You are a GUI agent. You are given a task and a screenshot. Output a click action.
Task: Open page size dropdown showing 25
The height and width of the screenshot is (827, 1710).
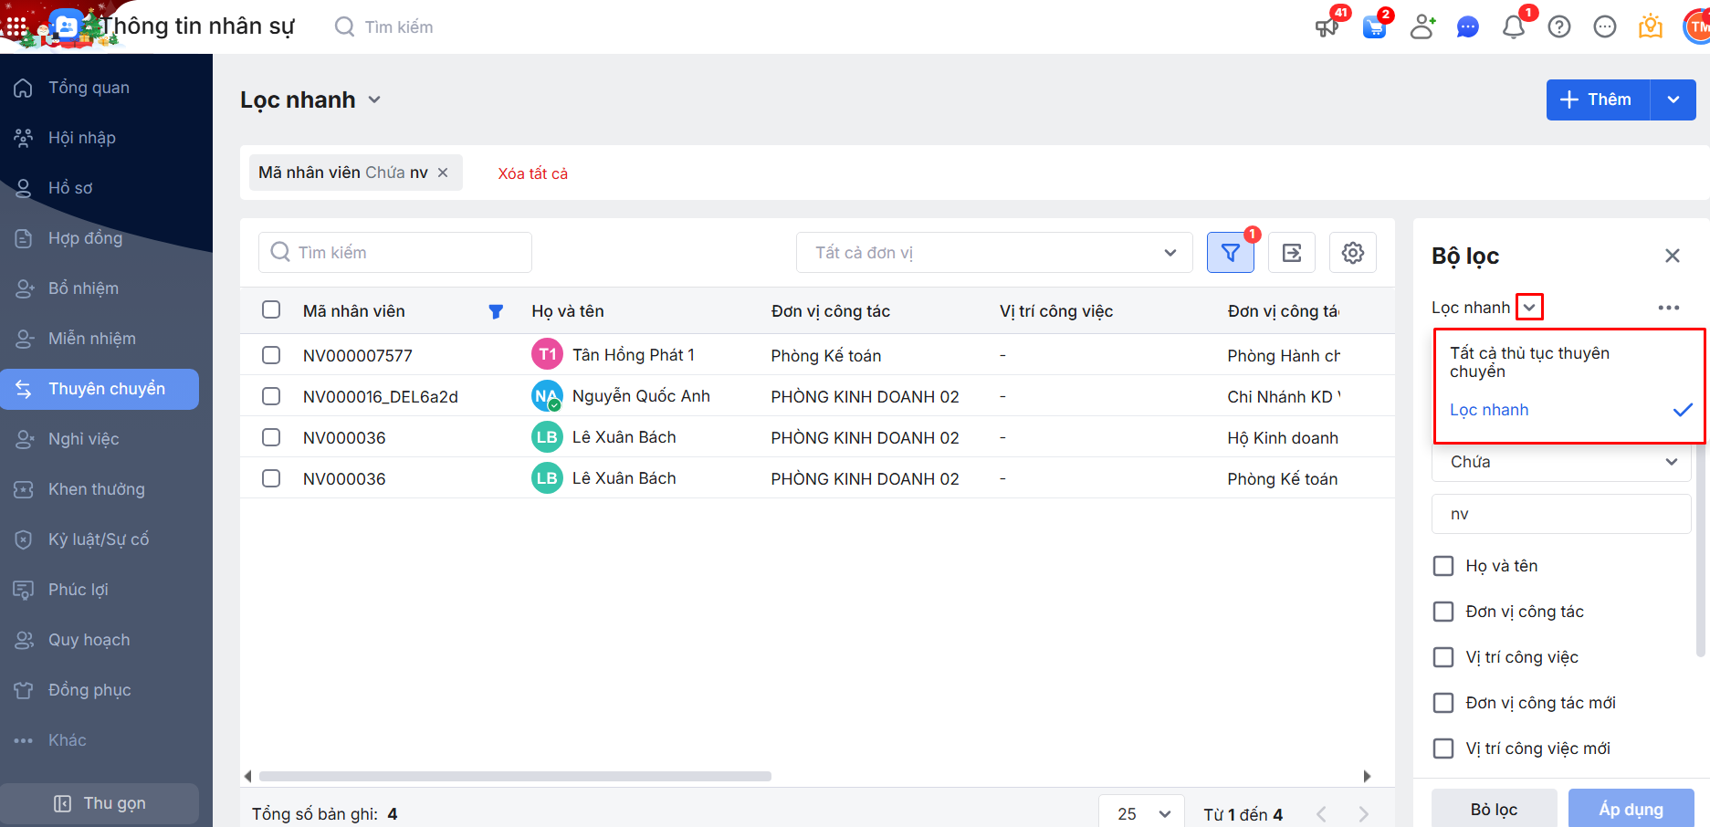[x=1142, y=813]
